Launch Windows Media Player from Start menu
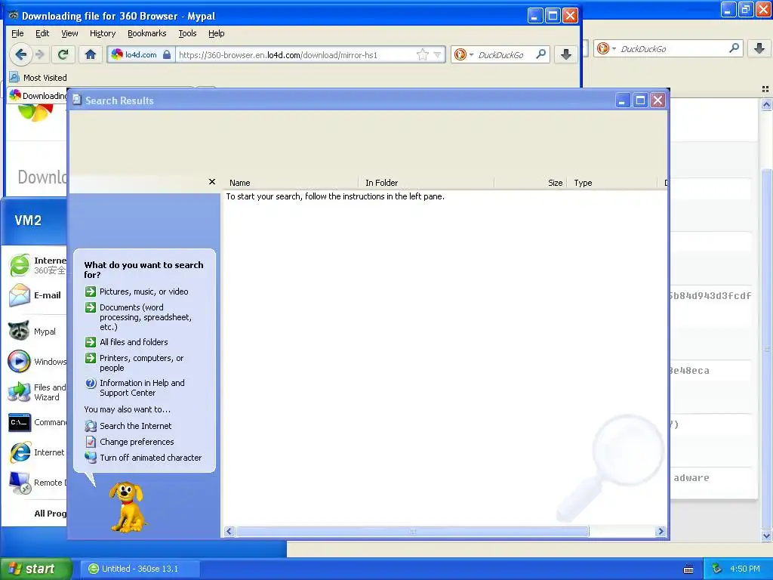The height and width of the screenshot is (580, 773). (x=38, y=361)
